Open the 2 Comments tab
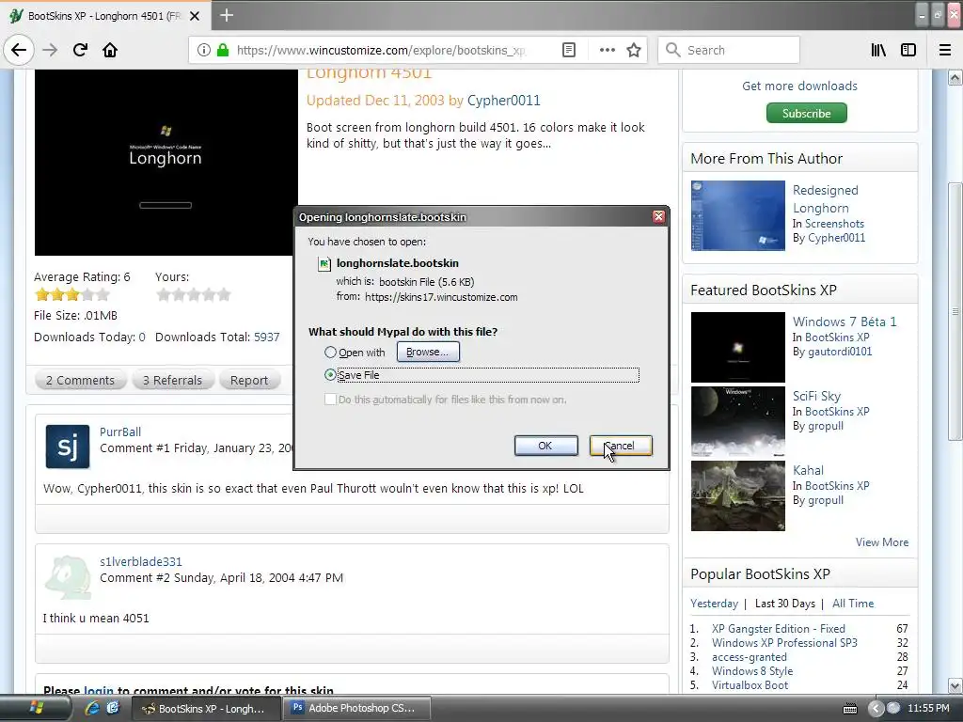The image size is (963, 722). tap(80, 380)
